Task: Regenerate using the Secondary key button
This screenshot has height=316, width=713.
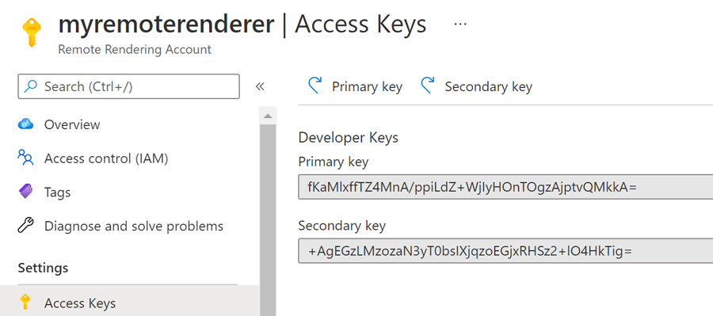Action: [476, 86]
